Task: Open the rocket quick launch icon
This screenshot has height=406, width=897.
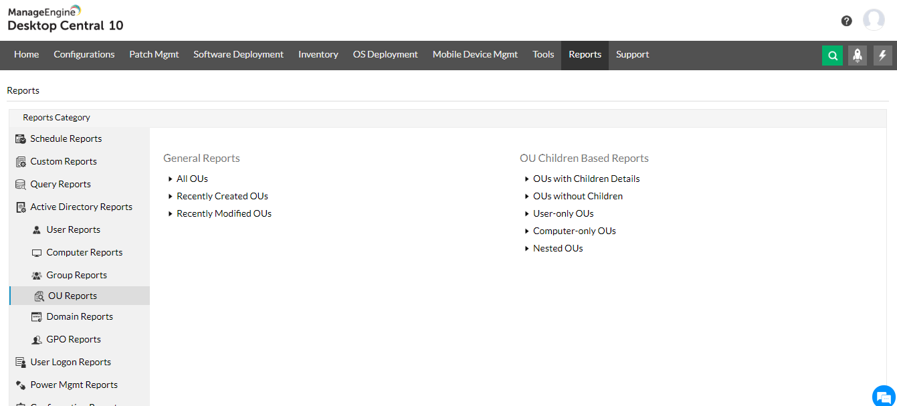Action: click(858, 56)
